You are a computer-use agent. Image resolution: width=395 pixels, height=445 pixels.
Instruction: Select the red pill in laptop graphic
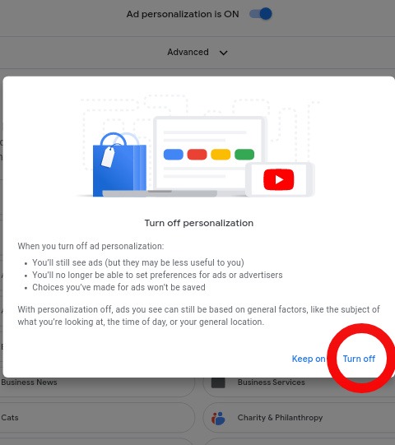(x=197, y=155)
